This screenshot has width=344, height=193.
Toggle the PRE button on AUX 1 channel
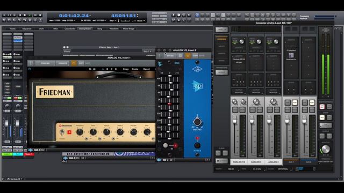coord(288,102)
